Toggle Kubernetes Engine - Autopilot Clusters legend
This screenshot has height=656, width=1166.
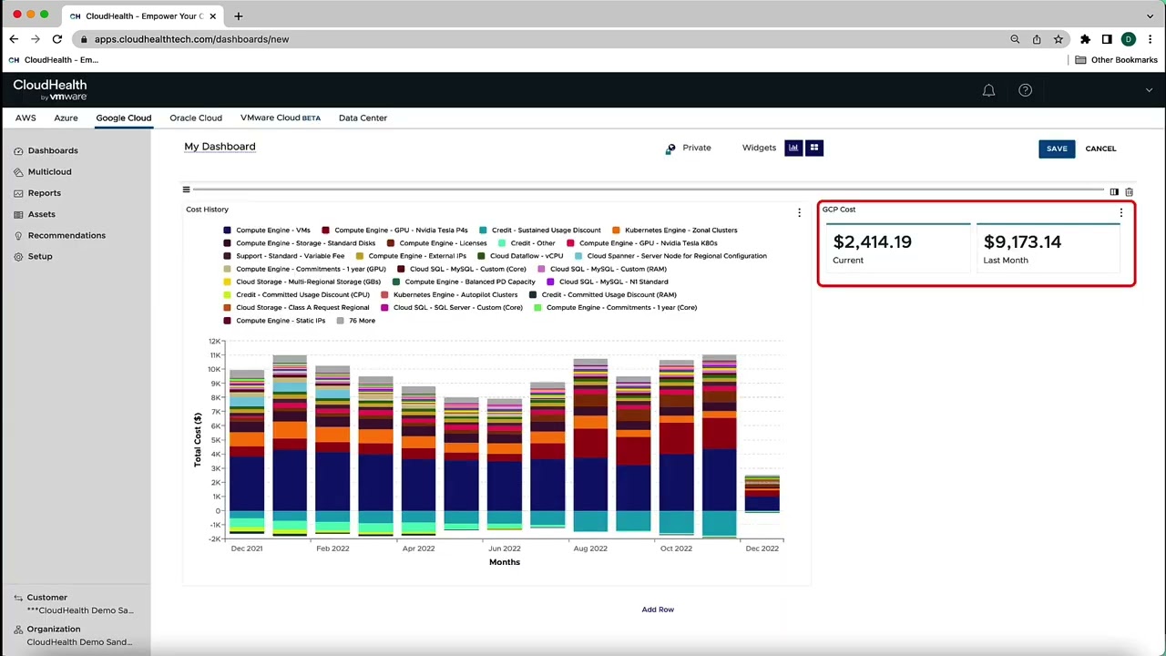(x=449, y=294)
